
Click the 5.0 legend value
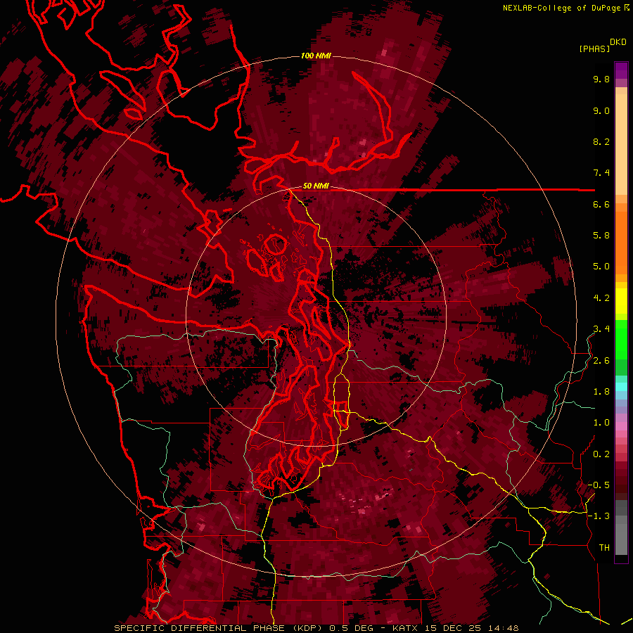click(601, 267)
